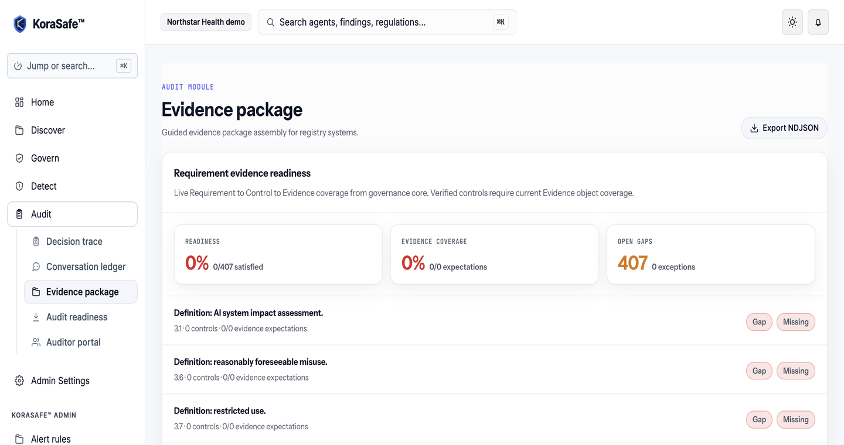Click the magnifier icon in top search
The width and height of the screenshot is (844, 445).
coord(271,22)
